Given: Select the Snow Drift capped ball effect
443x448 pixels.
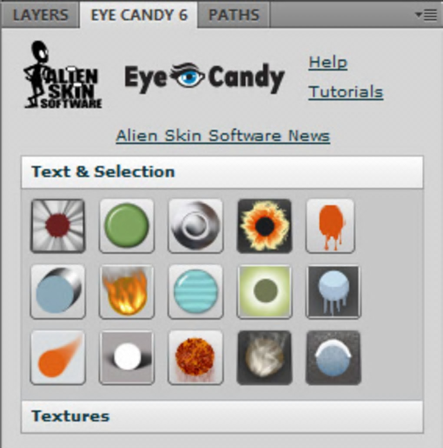Looking at the screenshot, I should click(x=333, y=358).
